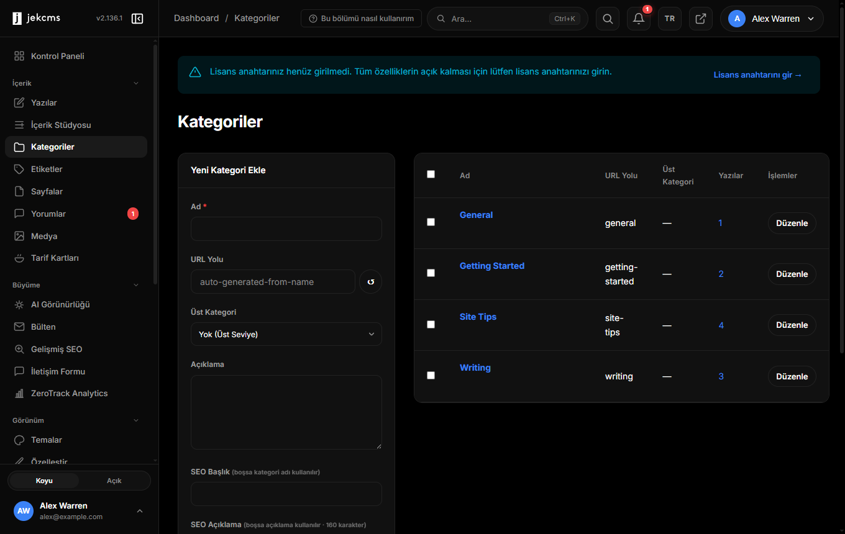The width and height of the screenshot is (845, 534).
Task: Collapse the İçerik sidebar section
Action: coord(137,83)
